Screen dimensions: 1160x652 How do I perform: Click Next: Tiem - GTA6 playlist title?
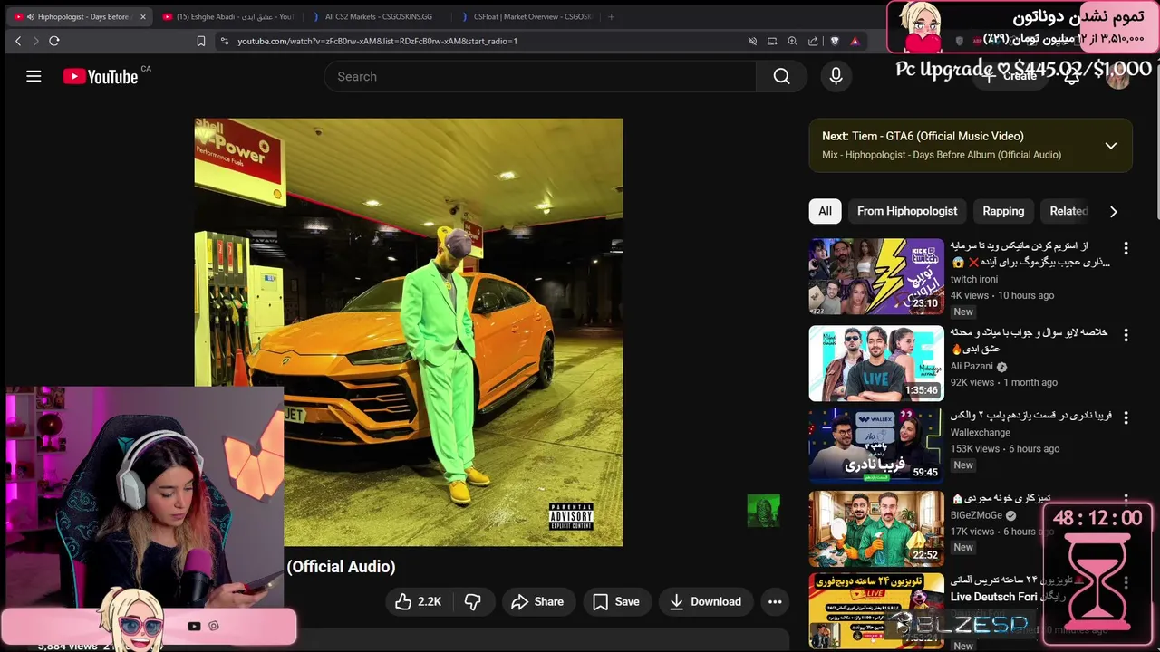click(923, 136)
